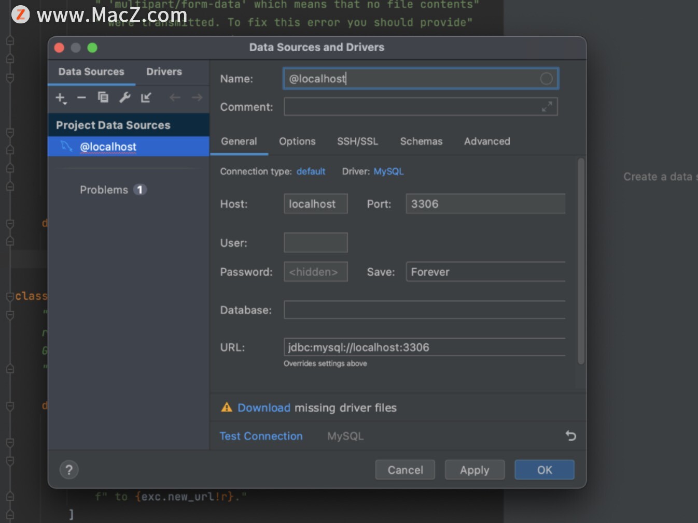Open the Advanced tab
698x523 pixels.
coord(487,141)
